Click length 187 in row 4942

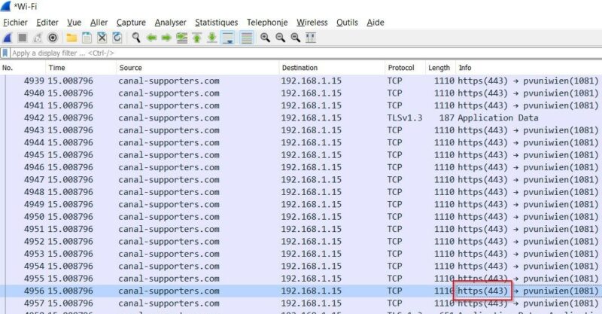pyautogui.click(x=446, y=118)
